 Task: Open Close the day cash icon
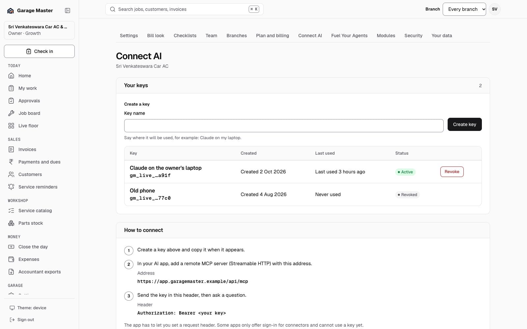(11, 247)
